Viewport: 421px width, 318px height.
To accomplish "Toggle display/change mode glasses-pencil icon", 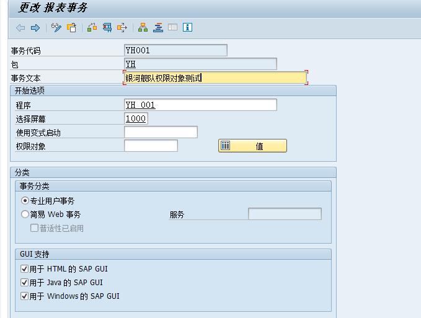I will tap(56, 28).
